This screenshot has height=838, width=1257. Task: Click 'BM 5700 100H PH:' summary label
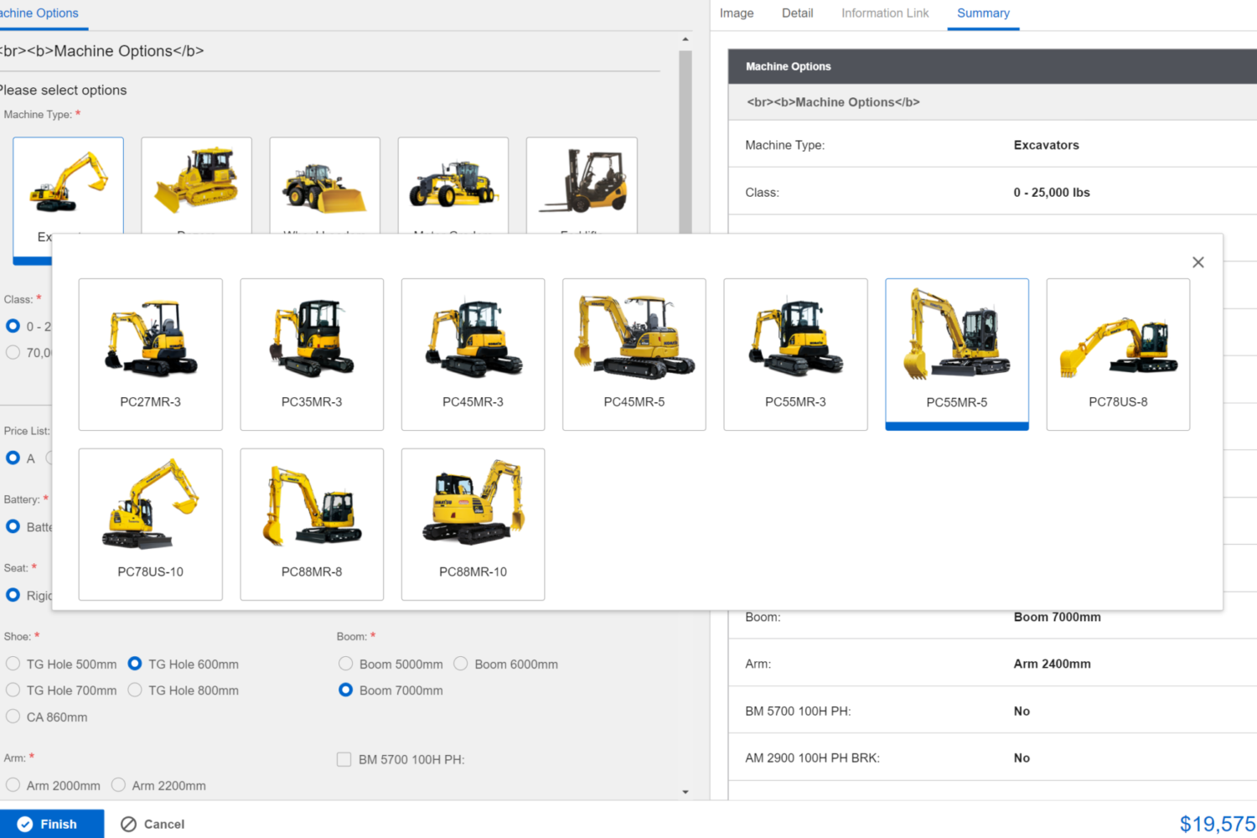tap(798, 711)
